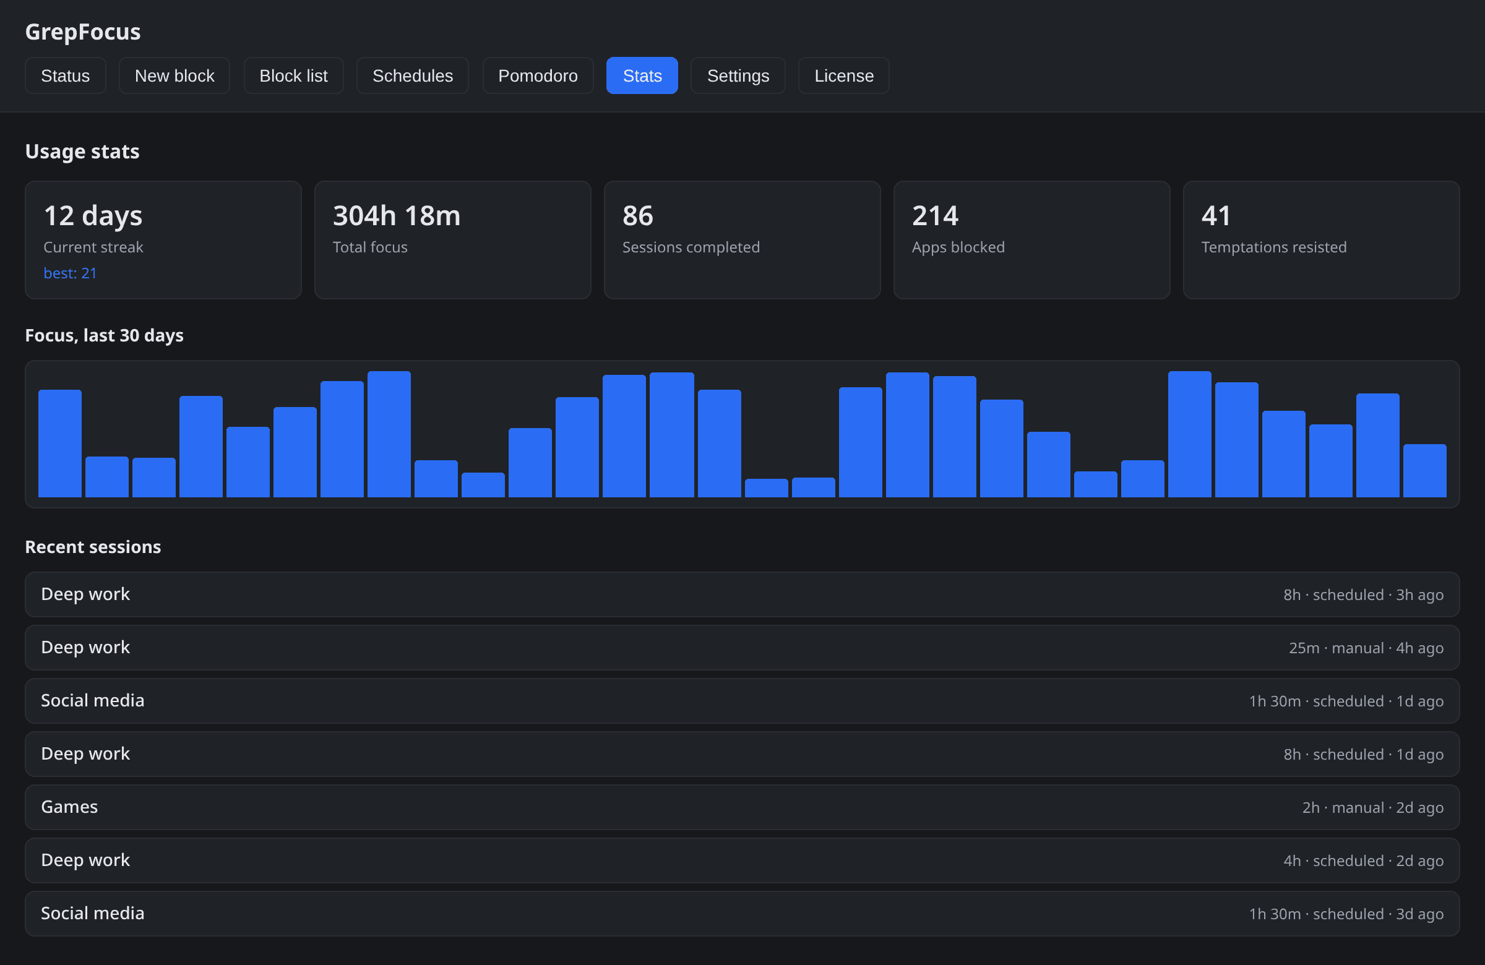Select the 304h 18m Total focus card
The width and height of the screenshot is (1485, 965).
pos(453,240)
